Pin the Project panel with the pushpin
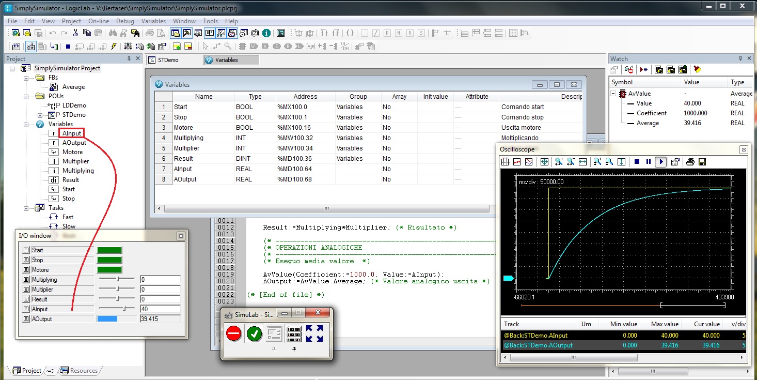This screenshot has height=380, width=757. coord(129,58)
